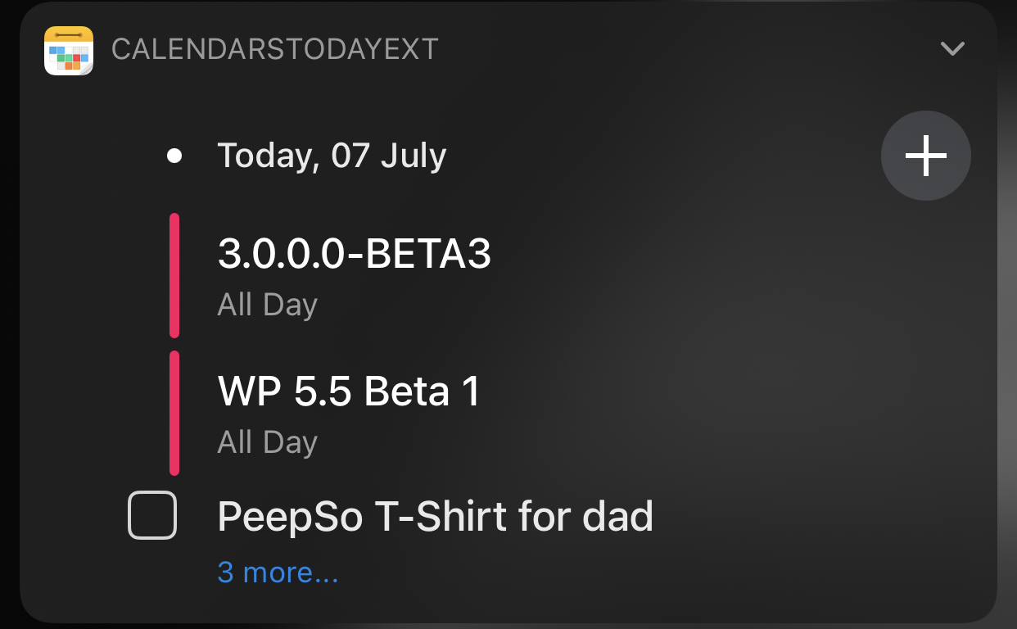Click the pink bar beside 3.0.0.0-BETA3
The image size is (1017, 629).
[174, 275]
